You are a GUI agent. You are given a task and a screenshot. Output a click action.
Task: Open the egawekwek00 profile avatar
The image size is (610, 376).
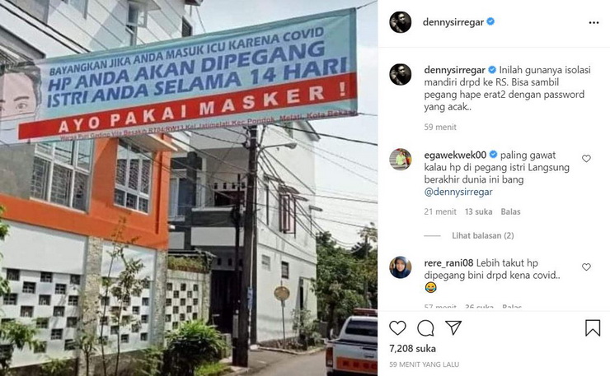tap(401, 160)
